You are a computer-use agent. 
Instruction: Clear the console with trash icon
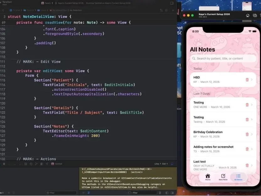160,193
